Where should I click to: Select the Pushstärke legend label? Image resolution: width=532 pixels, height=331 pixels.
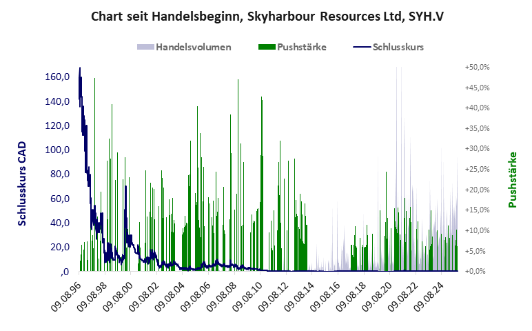click(x=302, y=48)
